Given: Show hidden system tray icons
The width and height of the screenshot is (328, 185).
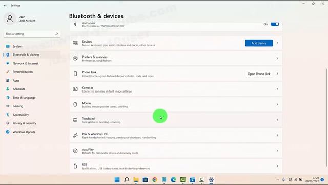Looking at the screenshot, I should point(277,180).
